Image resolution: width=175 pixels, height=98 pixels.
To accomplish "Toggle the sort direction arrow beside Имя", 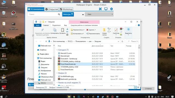I will coord(83,14).
